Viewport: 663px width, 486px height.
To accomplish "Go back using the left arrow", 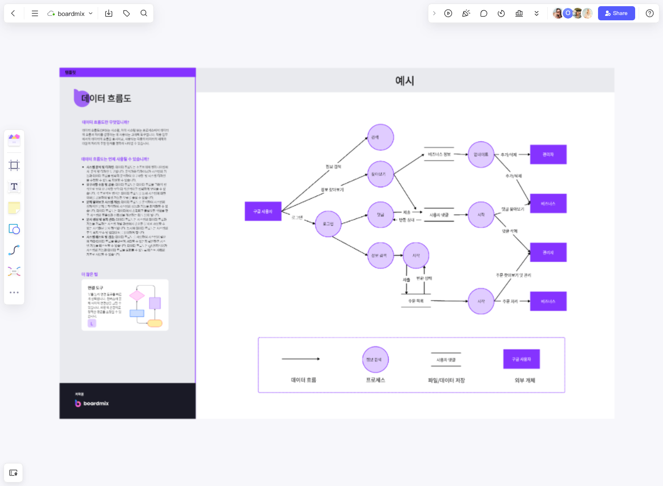I will pos(13,13).
